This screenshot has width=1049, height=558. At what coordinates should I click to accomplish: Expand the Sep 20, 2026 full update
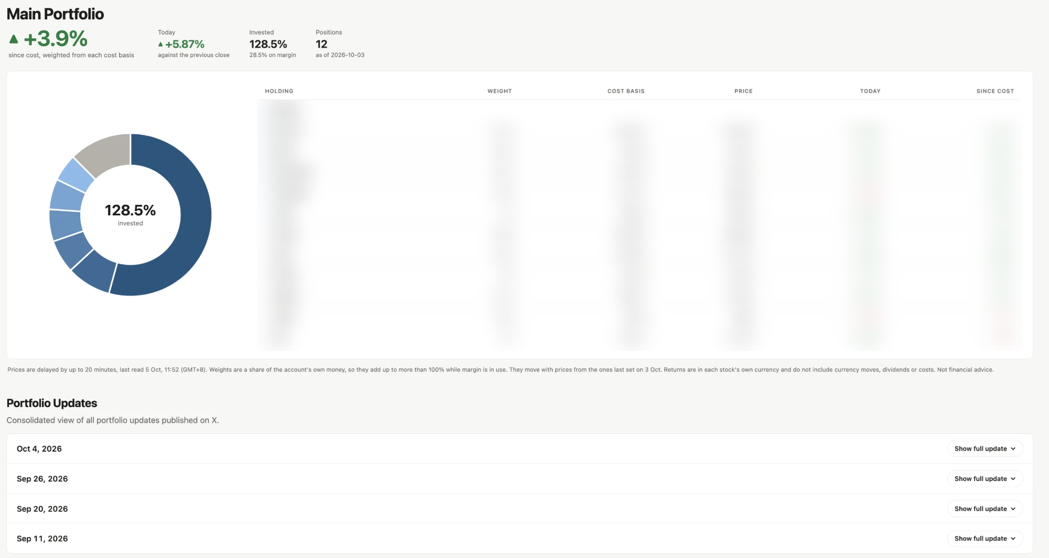point(984,509)
